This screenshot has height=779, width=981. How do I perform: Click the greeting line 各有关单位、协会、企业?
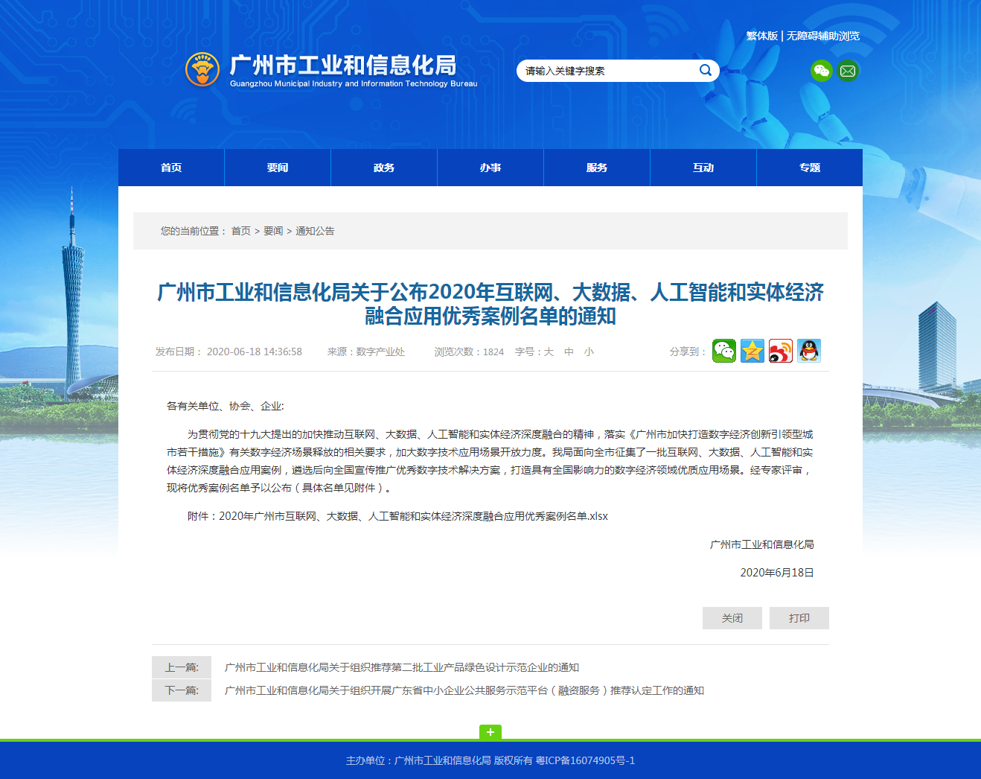(226, 406)
